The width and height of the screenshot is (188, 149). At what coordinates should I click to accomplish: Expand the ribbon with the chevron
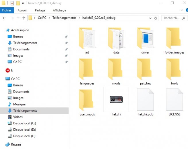point(181,10)
